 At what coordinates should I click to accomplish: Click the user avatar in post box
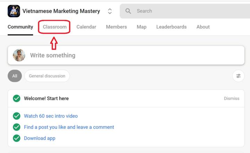[19, 55]
